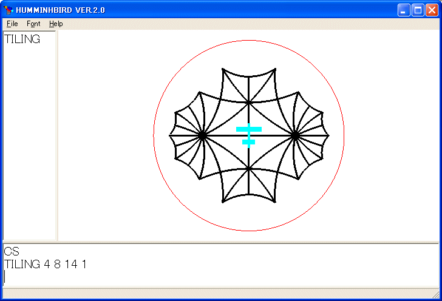Minimize the Humminhbird window

click(x=404, y=10)
